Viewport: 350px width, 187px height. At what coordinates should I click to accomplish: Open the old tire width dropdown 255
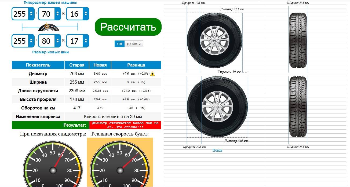coord(23,14)
